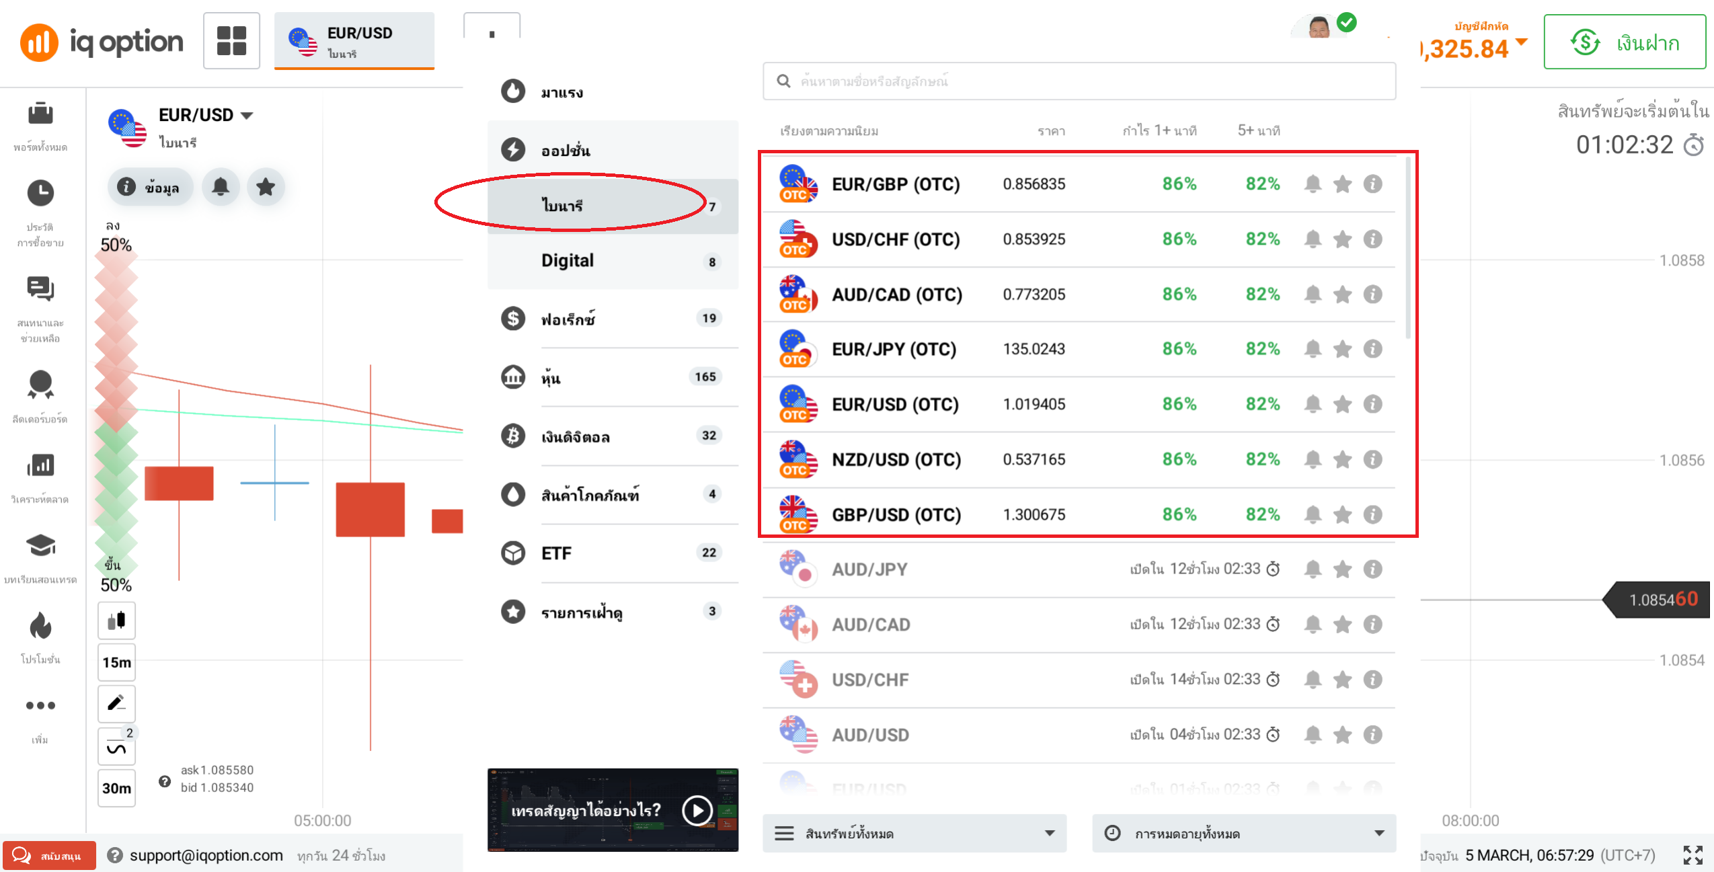Open info icon for AUD/CAD (OTC)
The height and width of the screenshot is (872, 1714).
(x=1372, y=294)
